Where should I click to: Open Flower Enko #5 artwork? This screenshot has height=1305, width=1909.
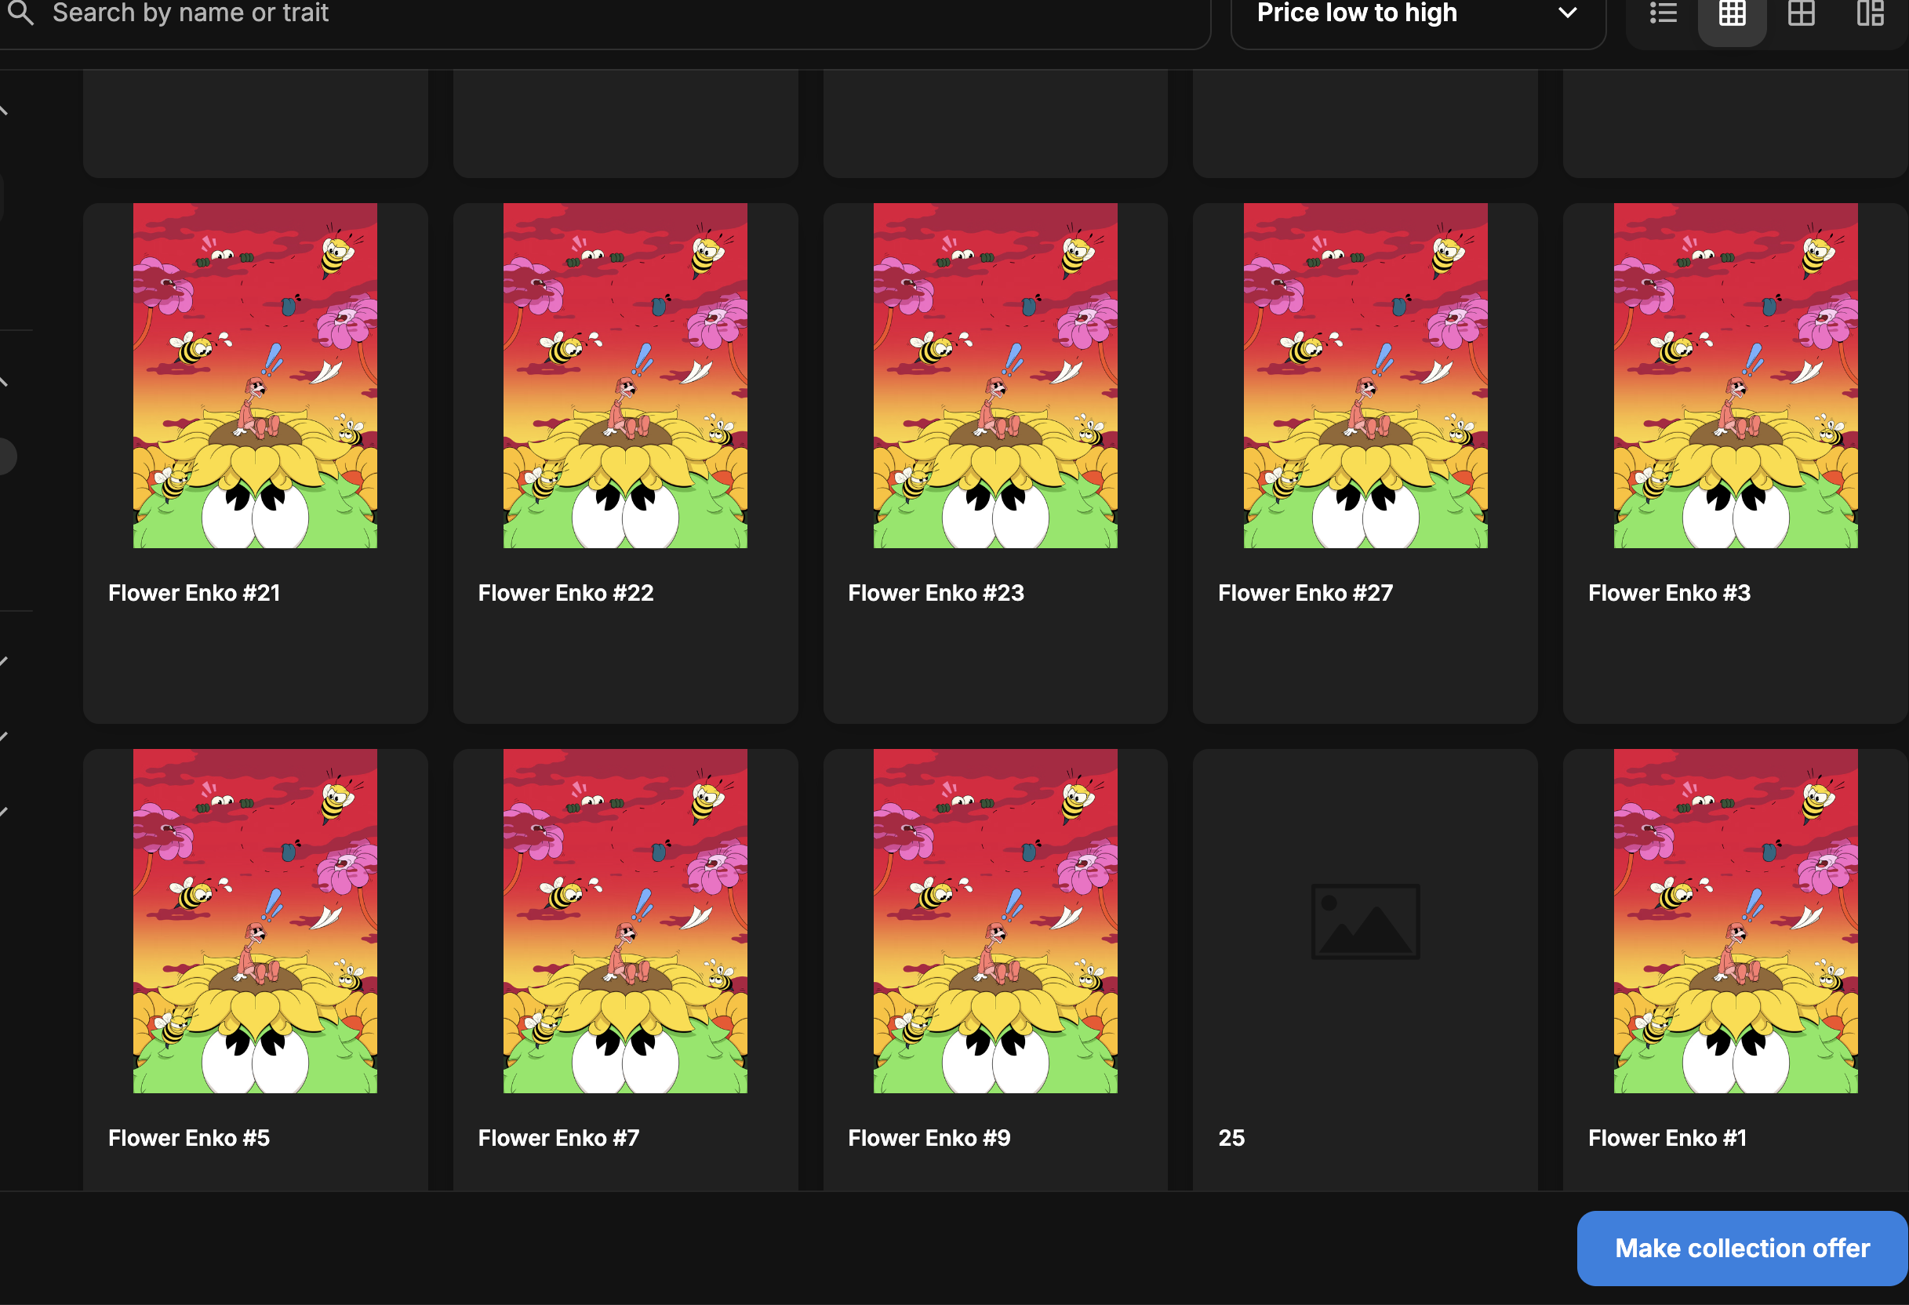[255, 921]
